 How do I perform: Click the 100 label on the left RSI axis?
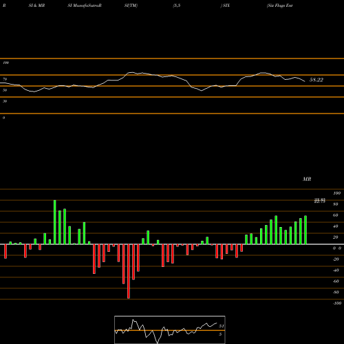(6, 63)
